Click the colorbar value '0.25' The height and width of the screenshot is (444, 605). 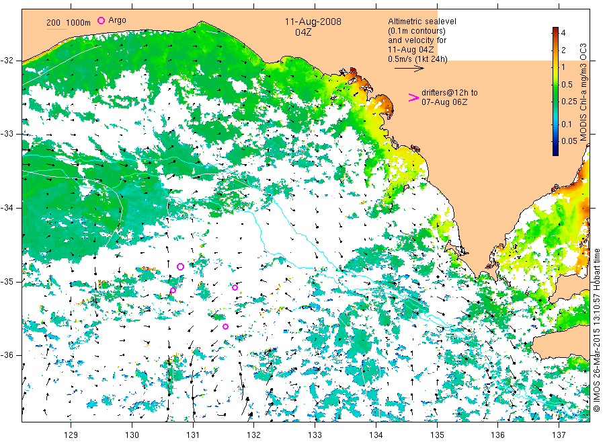(x=569, y=102)
